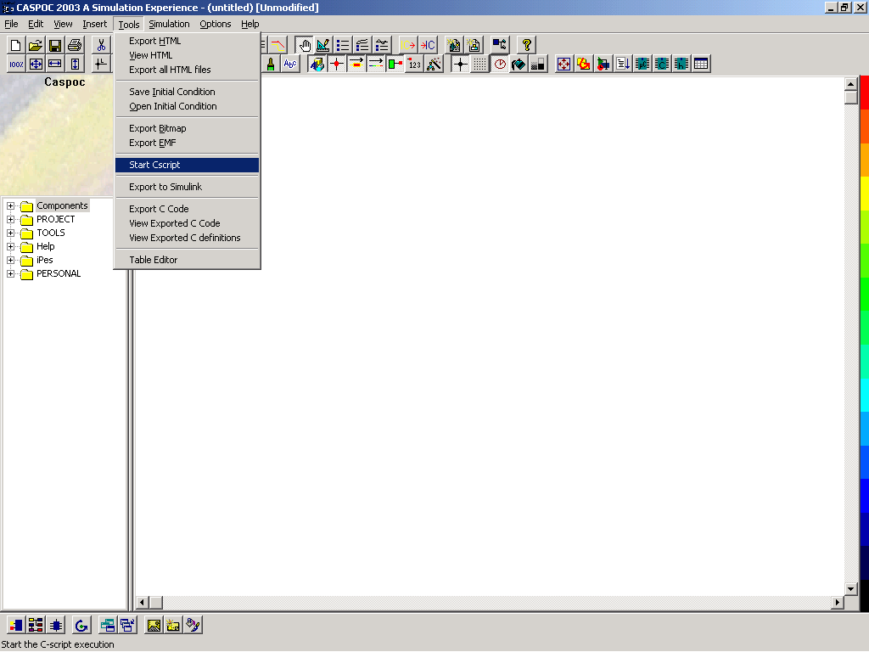
Task: Expand the PROJECT folder
Action: tap(10, 220)
